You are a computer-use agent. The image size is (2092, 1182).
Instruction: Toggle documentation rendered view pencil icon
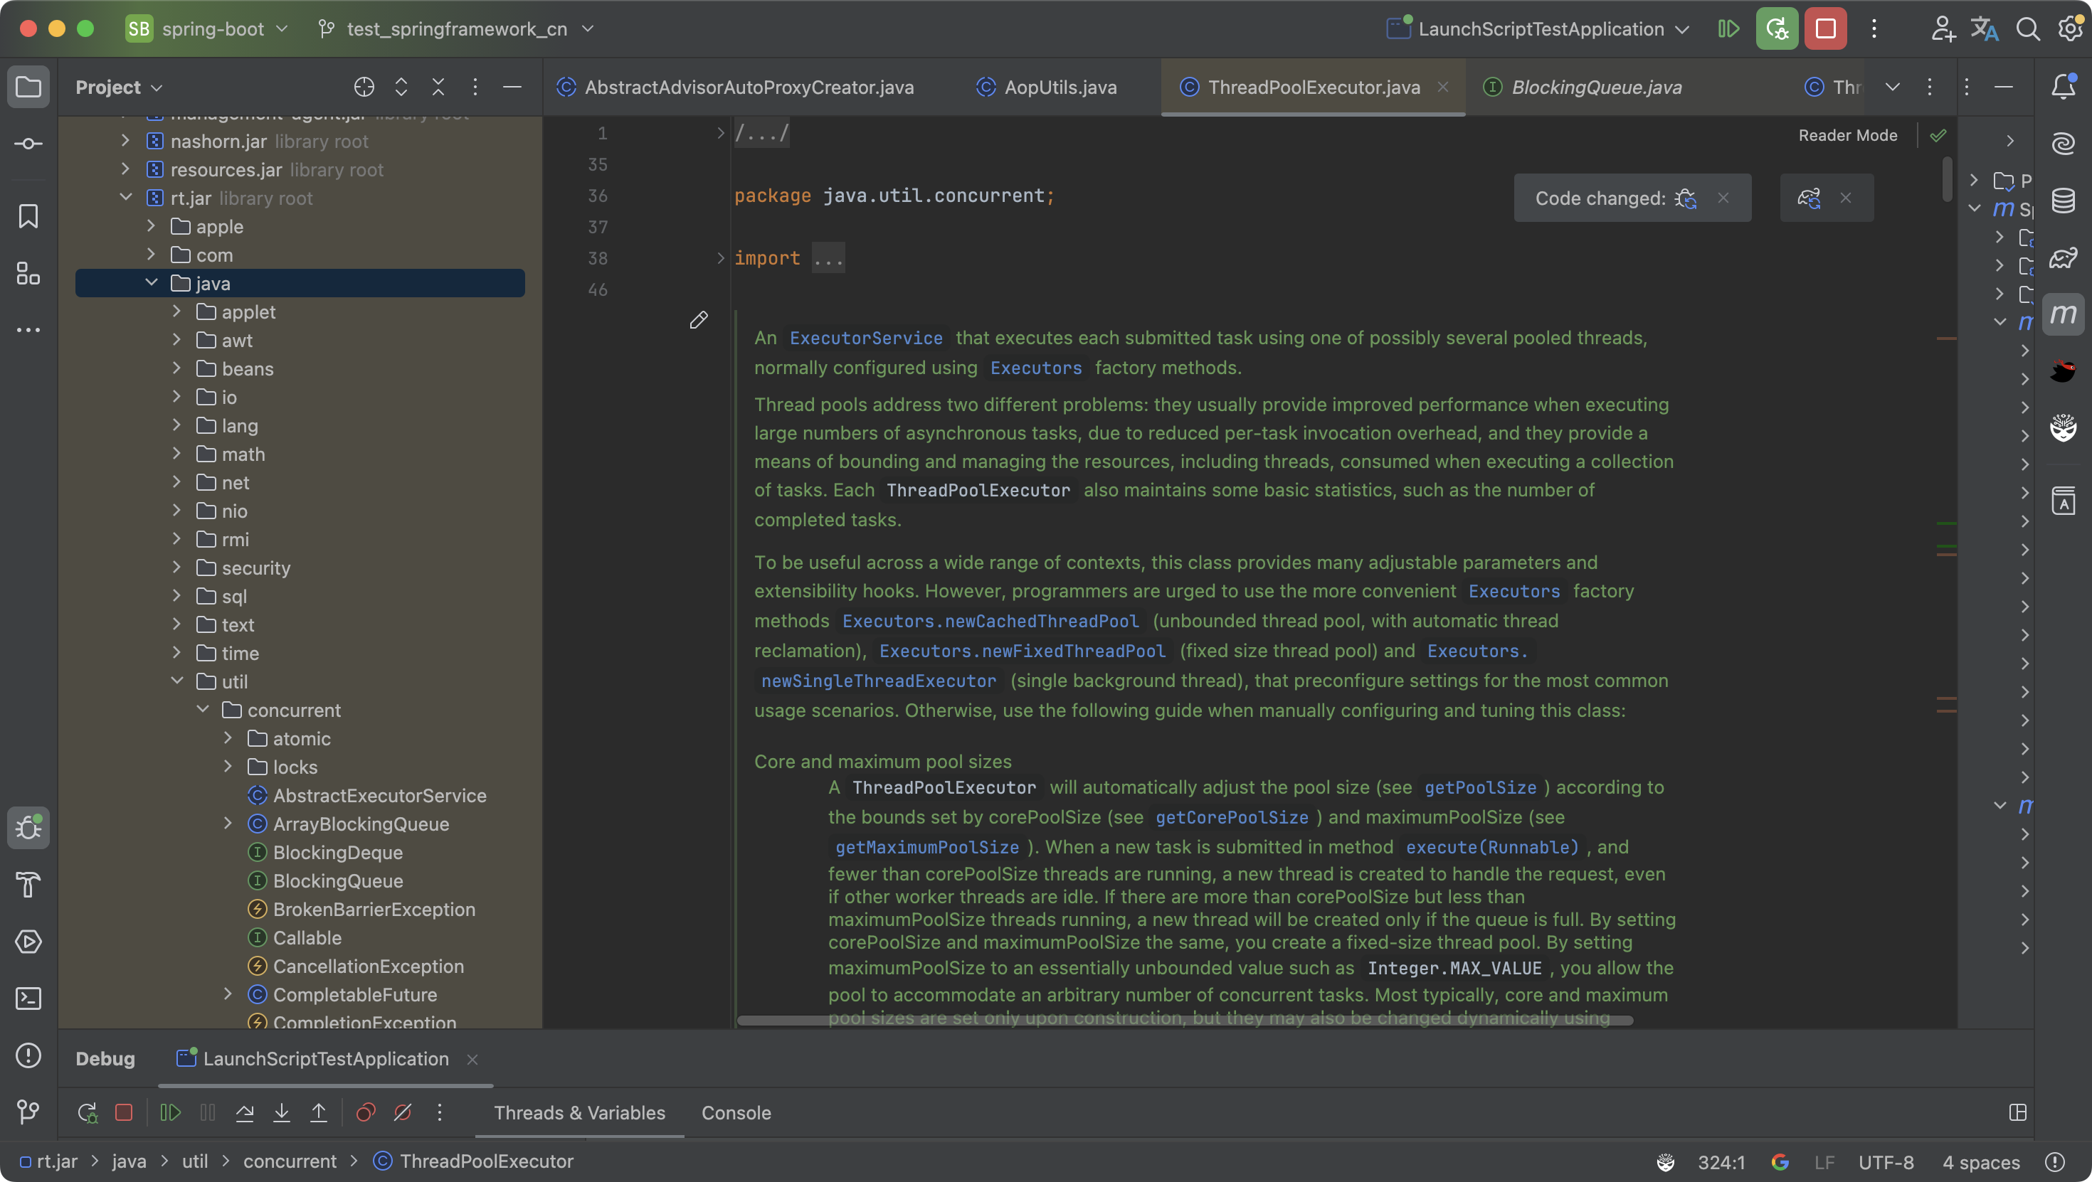tap(699, 320)
